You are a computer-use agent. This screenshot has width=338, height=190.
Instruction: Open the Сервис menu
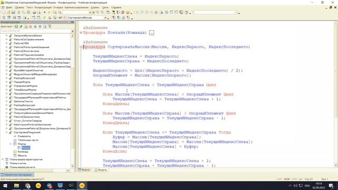(95, 7)
